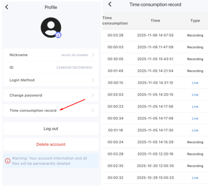Open the profile avatar picture
This screenshot has width=208, height=187.
click(x=51, y=27)
